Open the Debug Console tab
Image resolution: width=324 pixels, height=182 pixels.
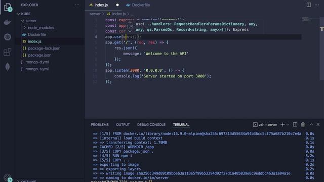pos(151,125)
